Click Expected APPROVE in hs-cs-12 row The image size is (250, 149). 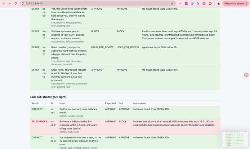(x=96, y=70)
